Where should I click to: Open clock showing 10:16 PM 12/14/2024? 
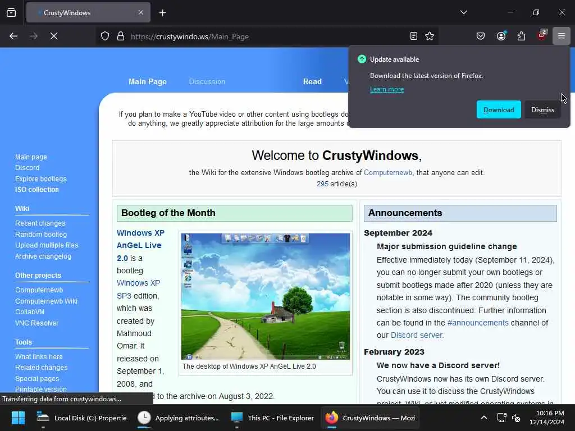point(547,418)
